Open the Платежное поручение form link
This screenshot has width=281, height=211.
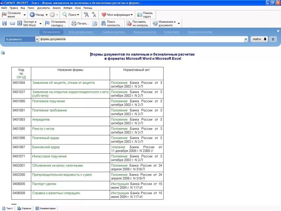(x=48, y=101)
